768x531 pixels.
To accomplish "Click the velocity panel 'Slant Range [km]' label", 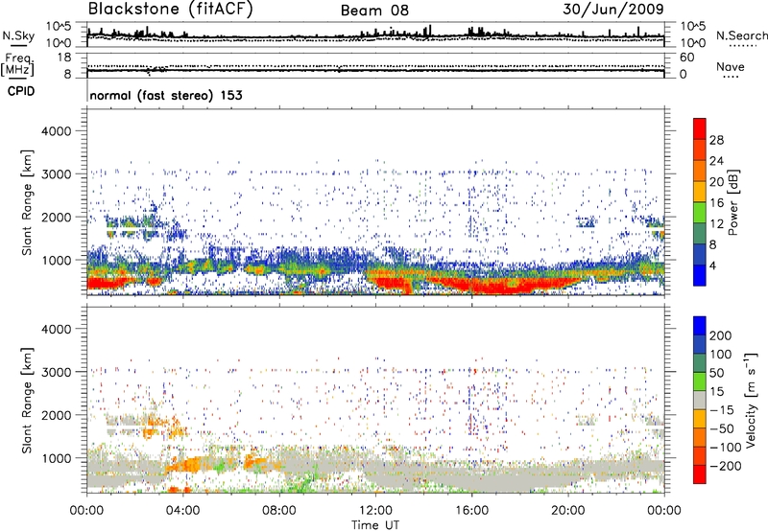I will pos(27,401).
